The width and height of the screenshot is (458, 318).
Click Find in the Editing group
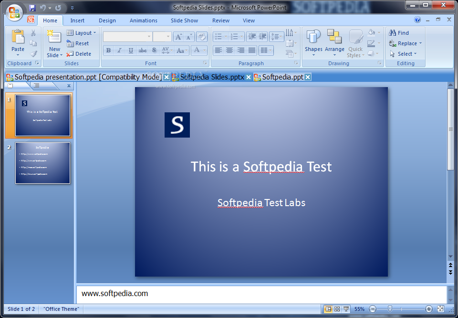click(399, 33)
